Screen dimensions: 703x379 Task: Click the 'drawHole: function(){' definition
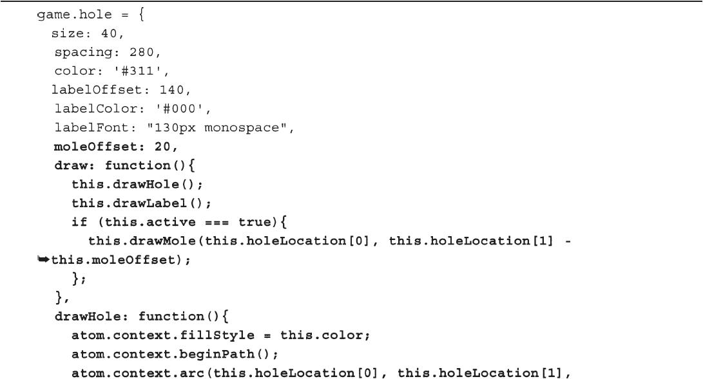pyautogui.click(x=141, y=317)
